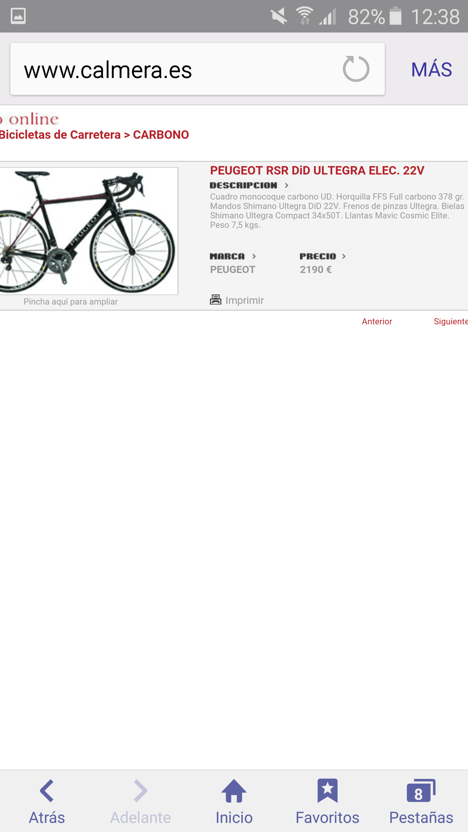Expand the DESCRIPCION arrow
This screenshot has height=832, width=468.
pyautogui.click(x=286, y=185)
